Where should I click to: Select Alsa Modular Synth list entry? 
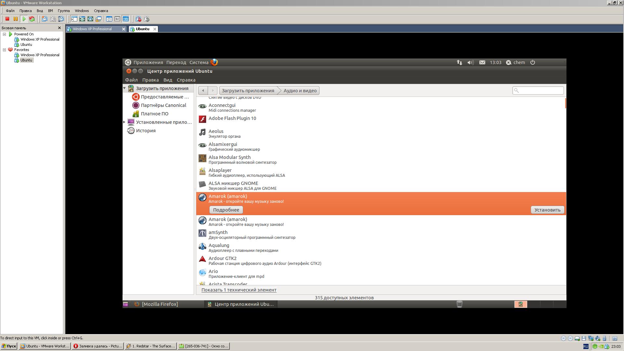pos(381,160)
